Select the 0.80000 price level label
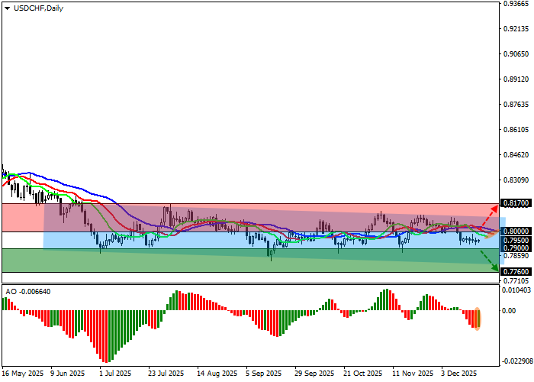 tap(516, 231)
